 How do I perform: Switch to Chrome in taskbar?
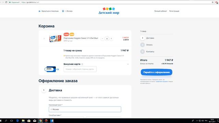pyautogui.click(x=40, y=121)
